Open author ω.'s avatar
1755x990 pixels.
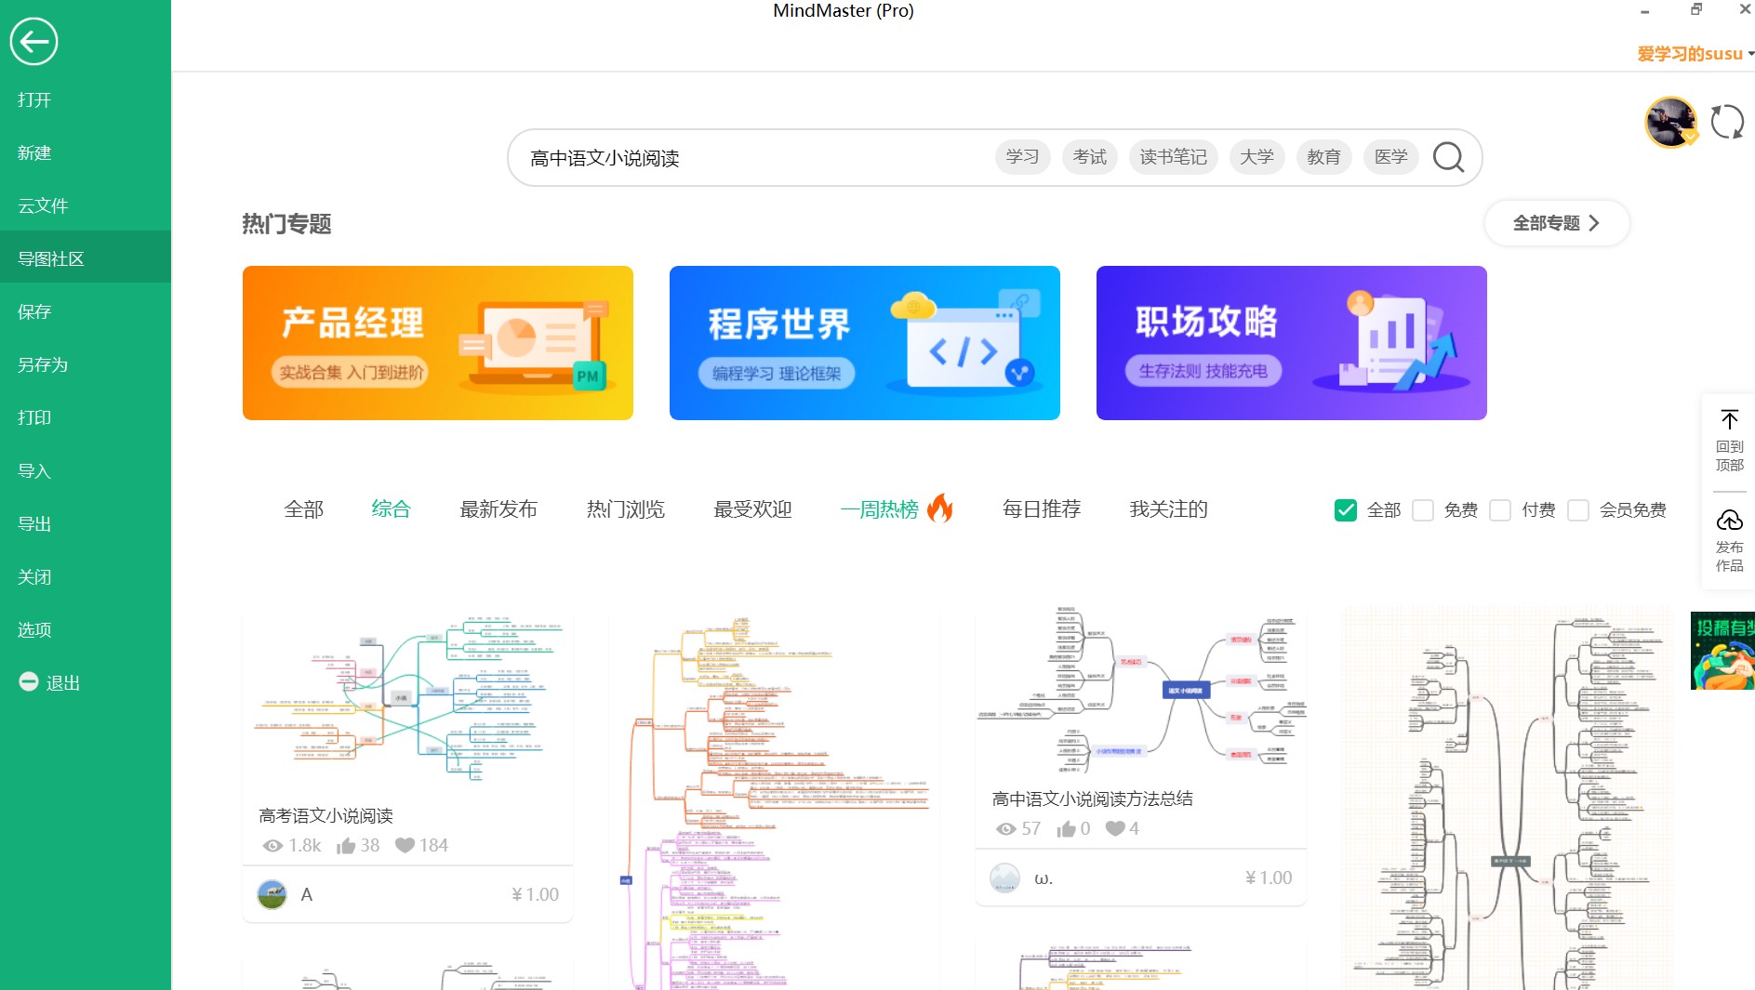(1004, 878)
